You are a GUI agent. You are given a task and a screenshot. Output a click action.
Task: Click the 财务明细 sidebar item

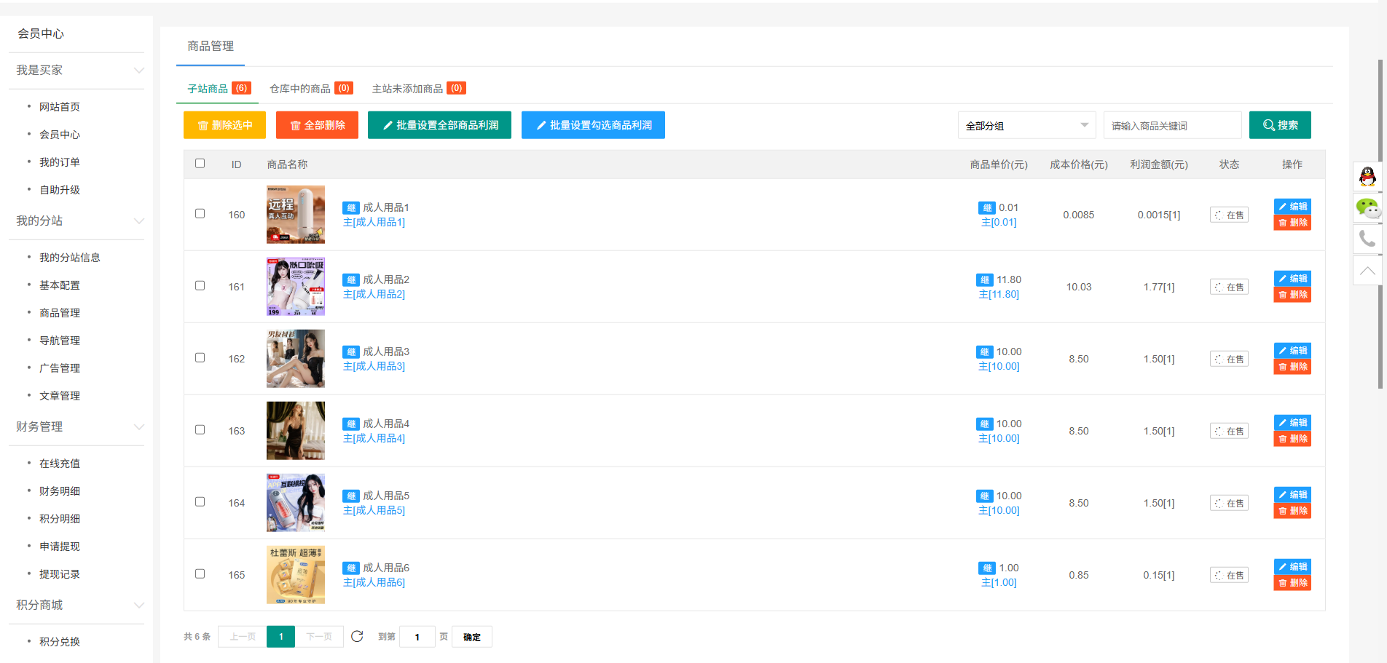[x=60, y=491]
